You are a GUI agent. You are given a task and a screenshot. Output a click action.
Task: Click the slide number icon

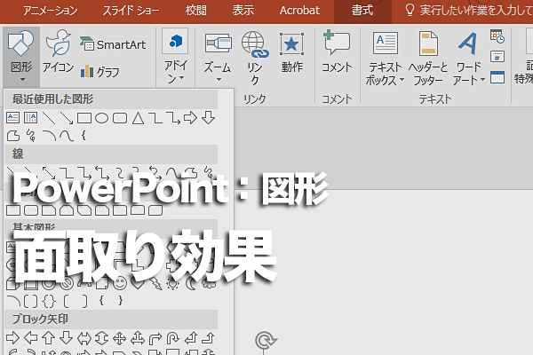pyautogui.click(x=497, y=57)
